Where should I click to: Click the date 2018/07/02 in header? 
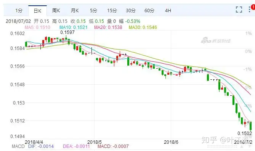18,21
